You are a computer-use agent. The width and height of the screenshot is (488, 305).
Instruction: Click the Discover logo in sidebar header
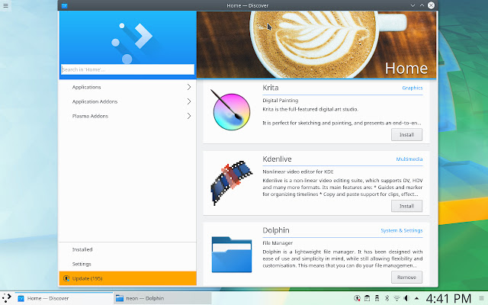(132, 43)
